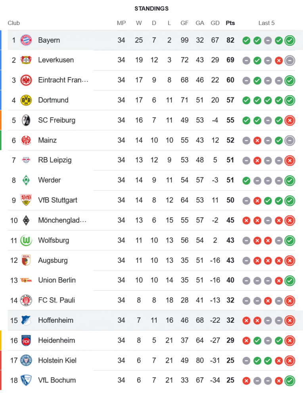Screen dimensions: 303x396
Task: Click the RB Leipzig logo
Action: 26,160
